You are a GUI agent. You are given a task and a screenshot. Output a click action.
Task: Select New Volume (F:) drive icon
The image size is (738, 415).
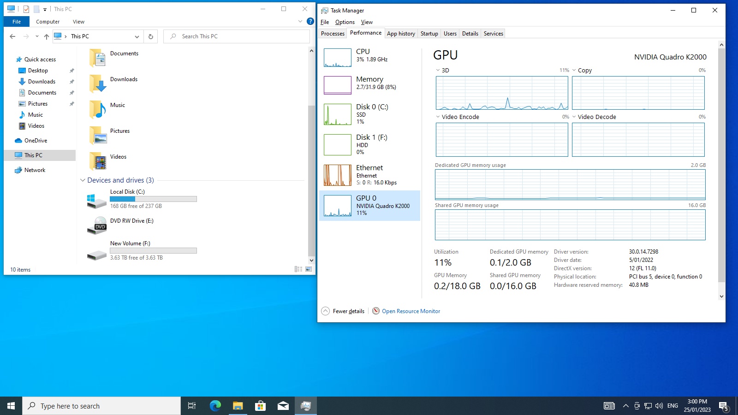click(97, 255)
